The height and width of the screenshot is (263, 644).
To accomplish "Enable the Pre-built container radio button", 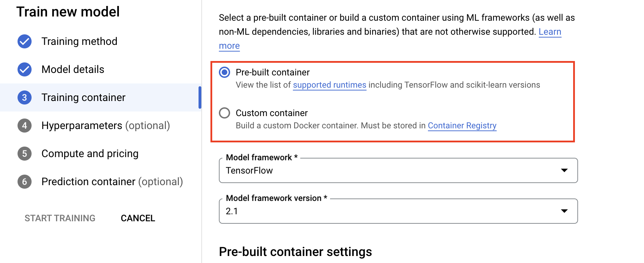I will (x=224, y=72).
